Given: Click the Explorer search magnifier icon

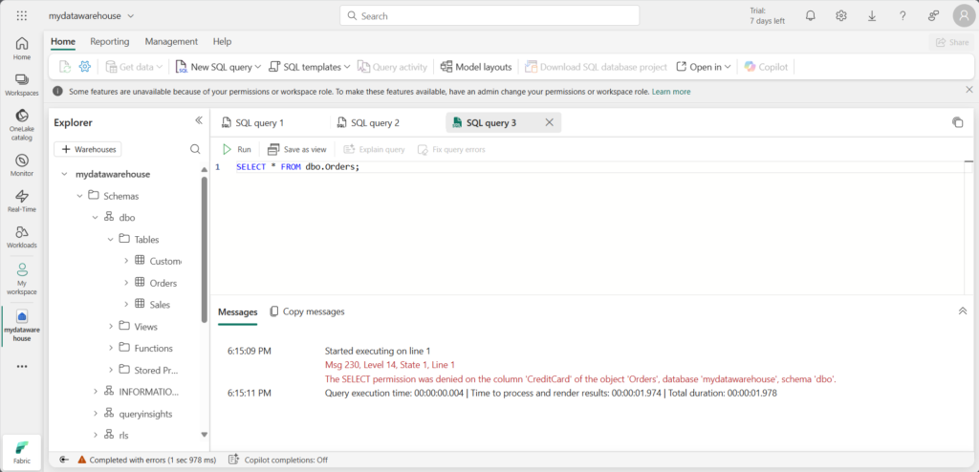Looking at the screenshot, I should pyautogui.click(x=195, y=149).
